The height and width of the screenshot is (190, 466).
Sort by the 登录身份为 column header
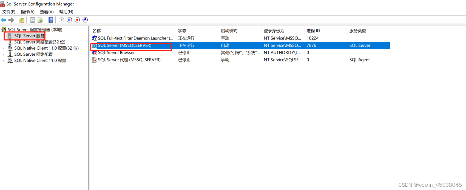coord(283,31)
